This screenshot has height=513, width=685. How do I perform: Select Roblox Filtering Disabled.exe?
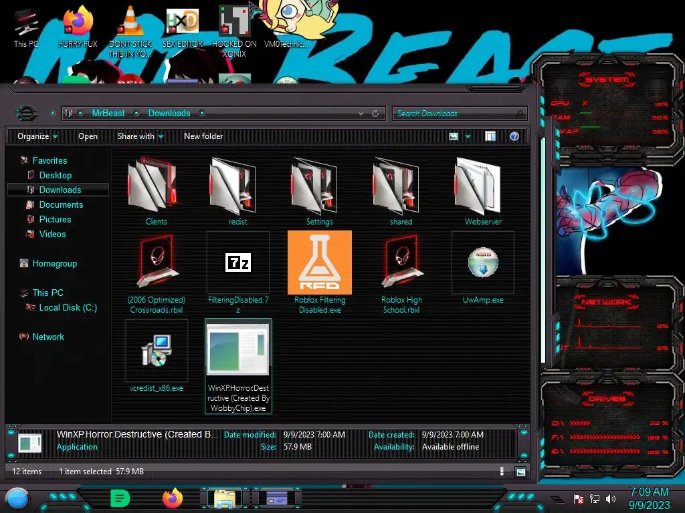point(319,273)
